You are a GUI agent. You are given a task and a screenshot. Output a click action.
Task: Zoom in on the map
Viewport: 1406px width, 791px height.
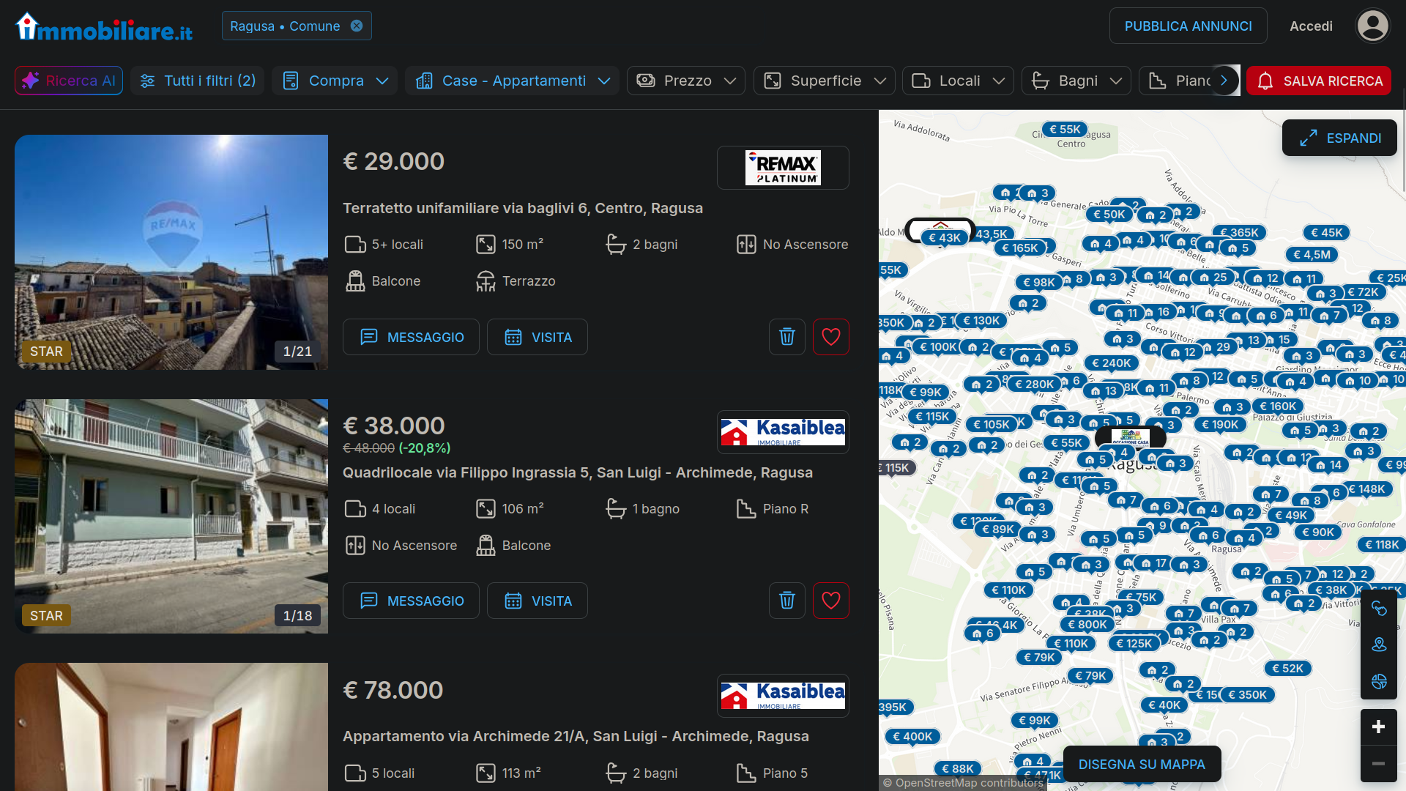tap(1378, 727)
